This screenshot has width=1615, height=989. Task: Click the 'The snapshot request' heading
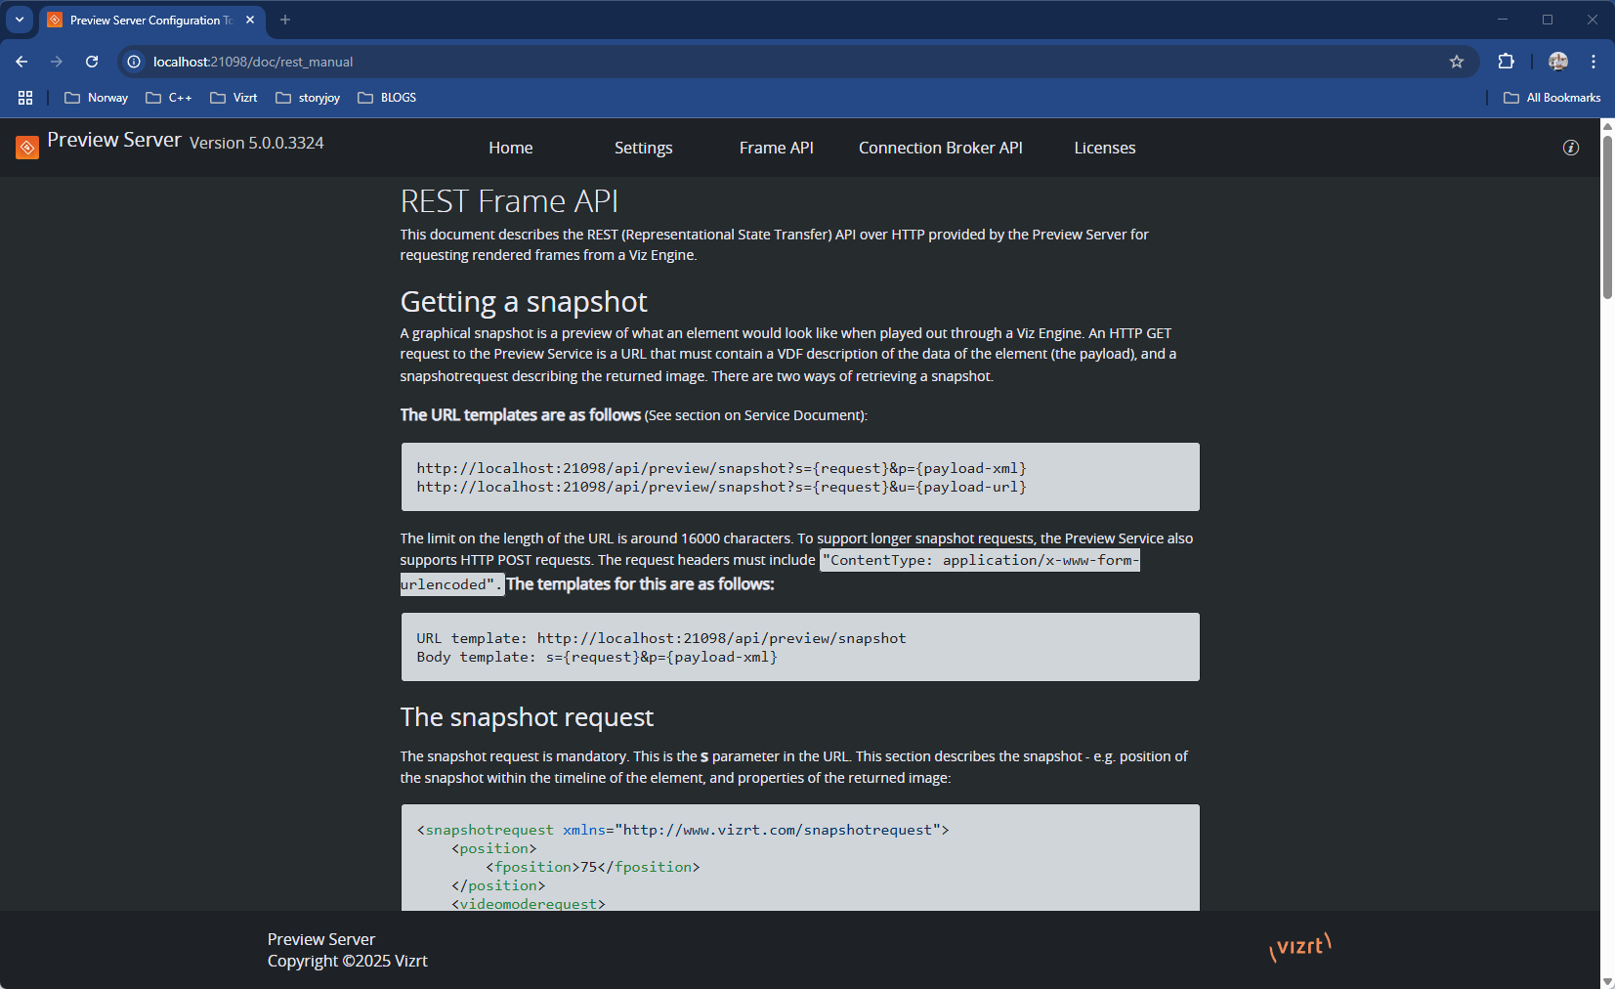[527, 717]
